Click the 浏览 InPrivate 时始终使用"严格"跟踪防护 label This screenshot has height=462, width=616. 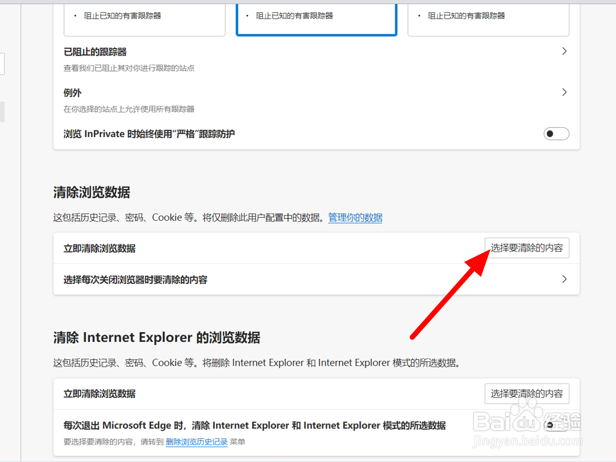tap(149, 134)
